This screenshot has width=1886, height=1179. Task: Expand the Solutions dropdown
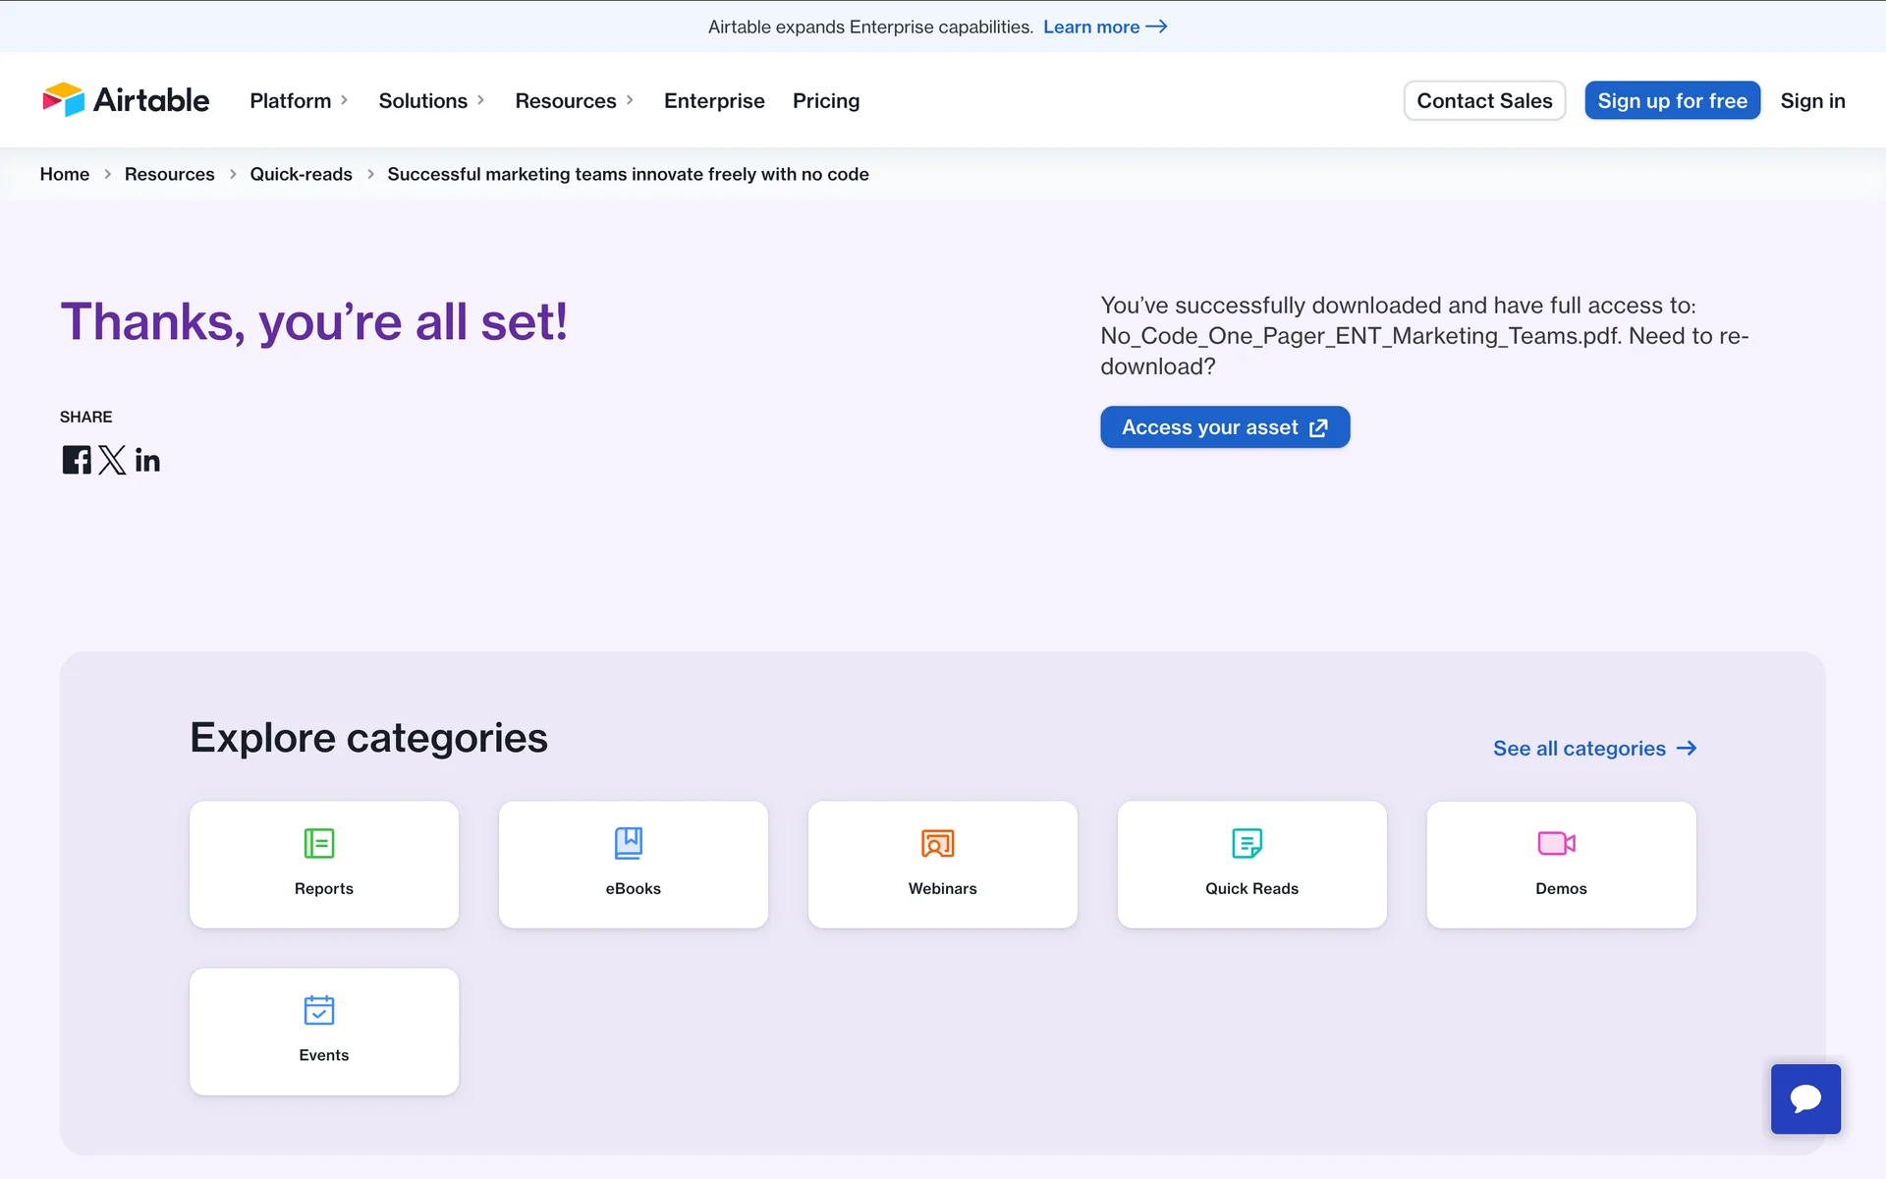431,100
